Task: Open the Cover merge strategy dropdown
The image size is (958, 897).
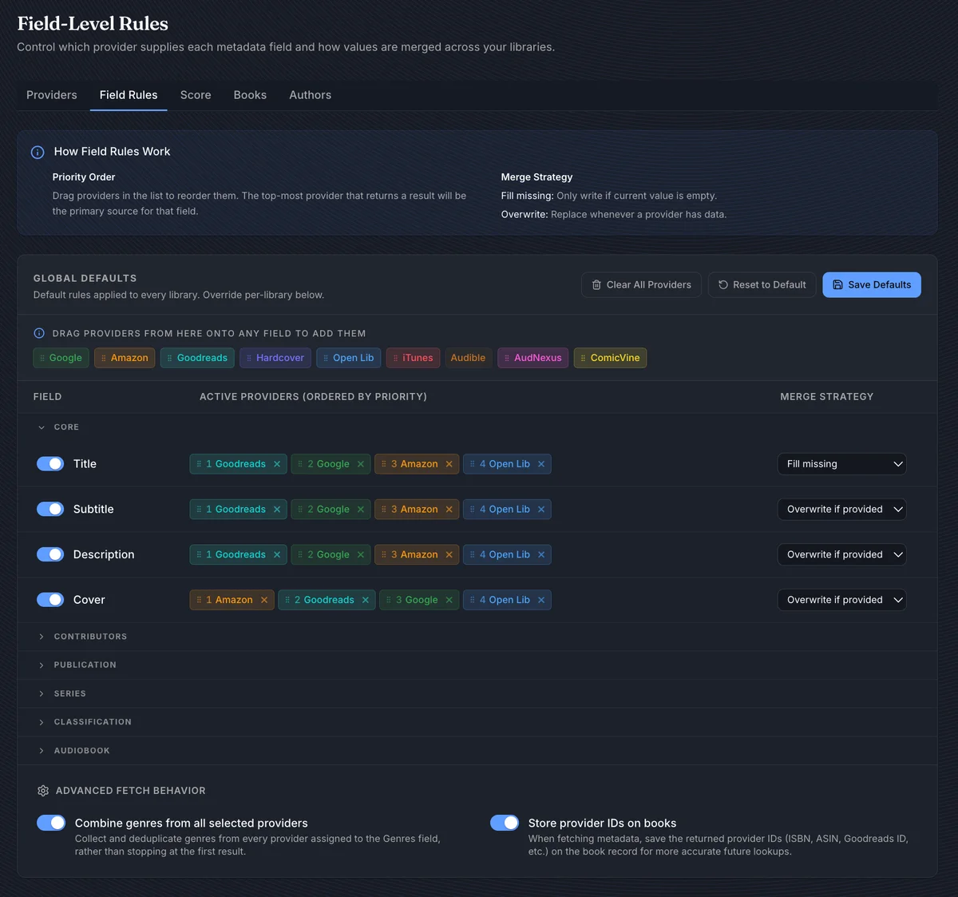Action: [841, 600]
